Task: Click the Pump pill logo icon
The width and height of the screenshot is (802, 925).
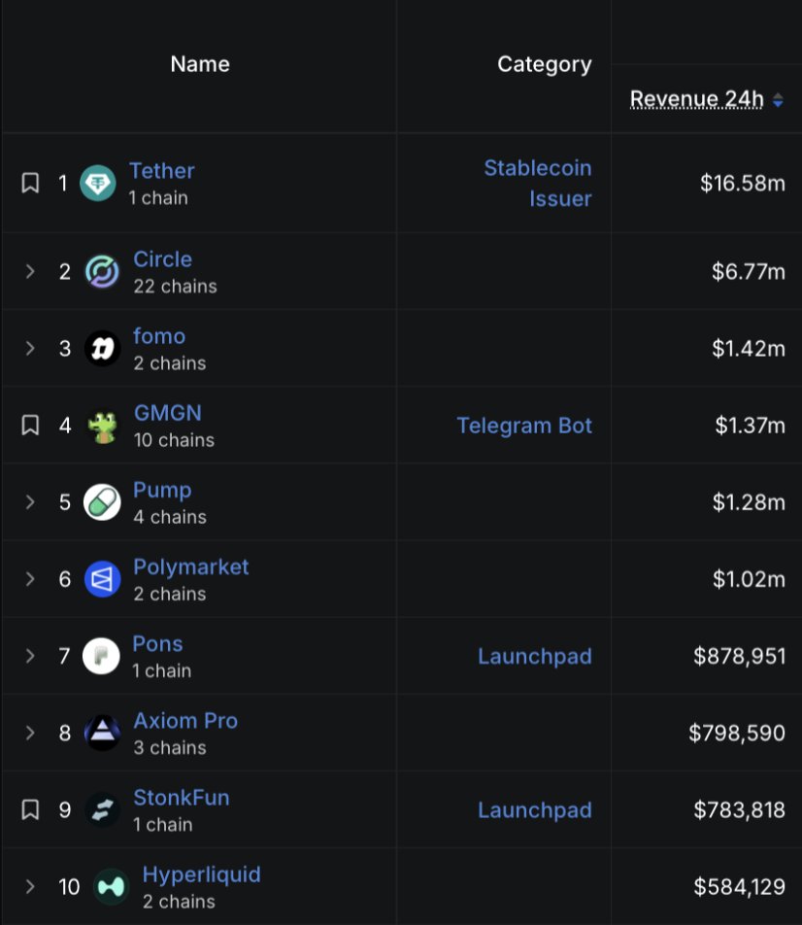Action: [102, 502]
